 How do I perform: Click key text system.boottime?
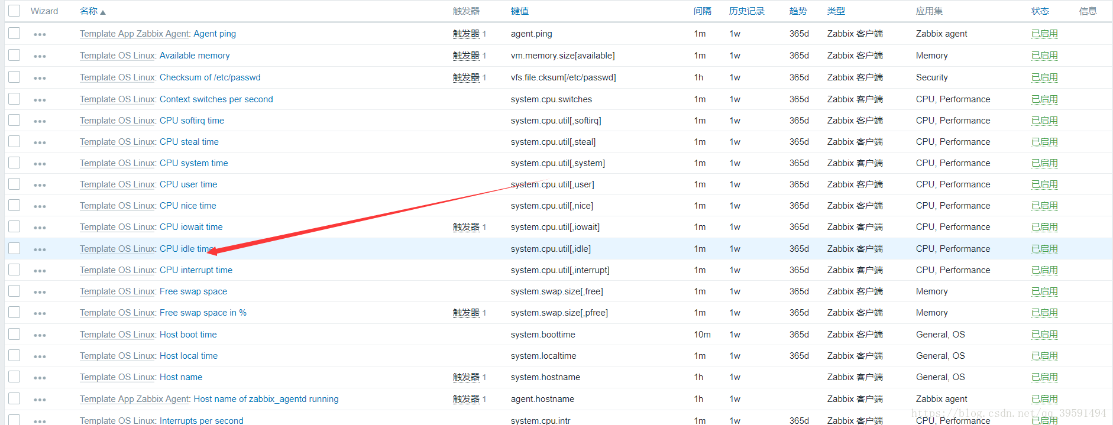(543, 335)
